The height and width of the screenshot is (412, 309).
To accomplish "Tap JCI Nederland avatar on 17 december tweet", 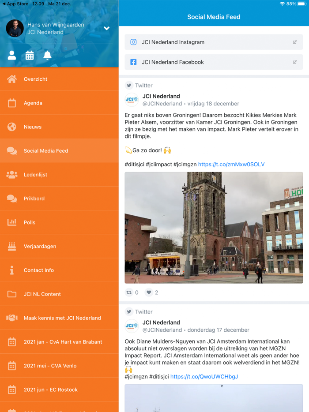I will (132, 326).
